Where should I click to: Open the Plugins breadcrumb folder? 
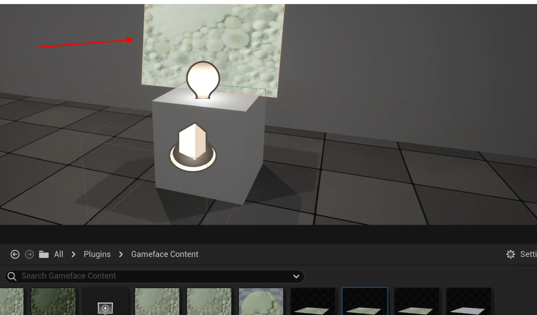point(97,254)
